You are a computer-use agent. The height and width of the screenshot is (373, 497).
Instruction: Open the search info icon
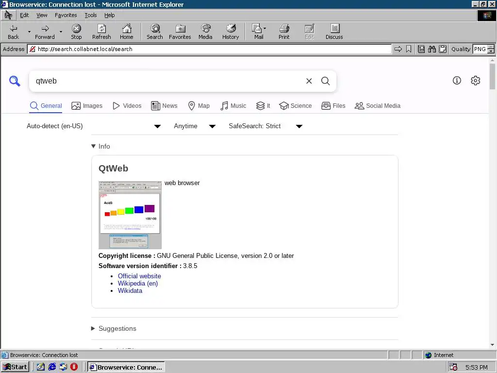(457, 81)
